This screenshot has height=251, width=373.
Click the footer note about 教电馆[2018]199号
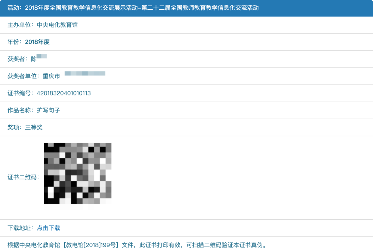[x=137, y=245]
